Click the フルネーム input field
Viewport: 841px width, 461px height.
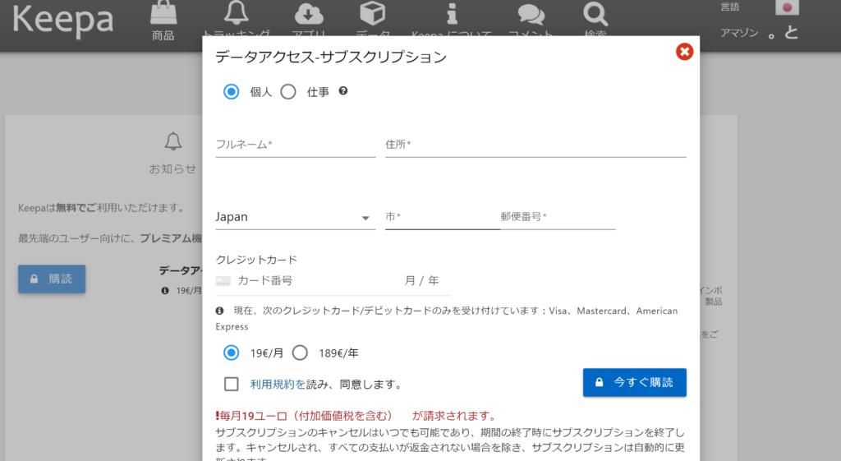(x=295, y=145)
